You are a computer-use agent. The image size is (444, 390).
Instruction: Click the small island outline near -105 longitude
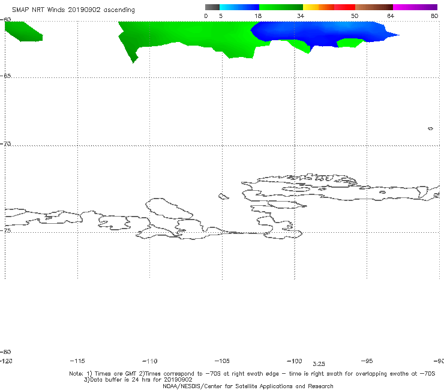pos(223,196)
